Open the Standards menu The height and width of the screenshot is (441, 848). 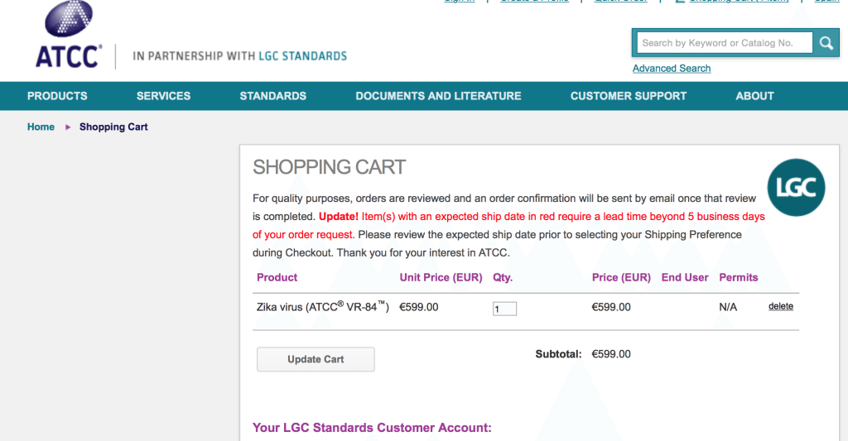pyautogui.click(x=273, y=96)
